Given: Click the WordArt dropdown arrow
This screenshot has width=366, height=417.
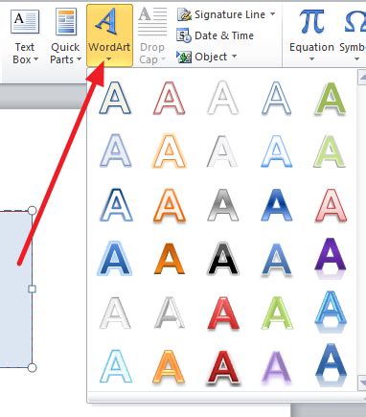Looking at the screenshot, I should [109, 59].
